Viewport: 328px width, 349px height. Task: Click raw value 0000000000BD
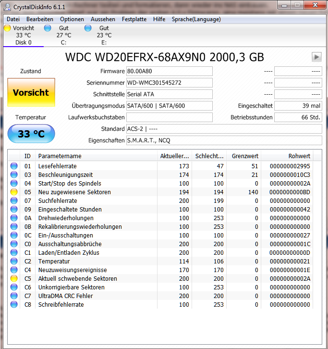click(x=290, y=192)
